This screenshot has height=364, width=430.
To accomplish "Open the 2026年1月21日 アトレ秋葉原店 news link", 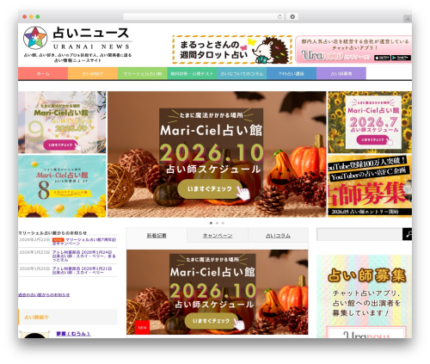I will [82, 270].
